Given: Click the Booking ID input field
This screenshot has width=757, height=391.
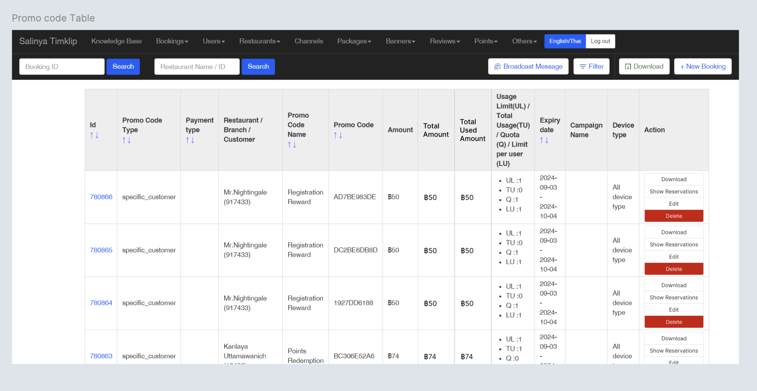Looking at the screenshot, I should coord(62,66).
